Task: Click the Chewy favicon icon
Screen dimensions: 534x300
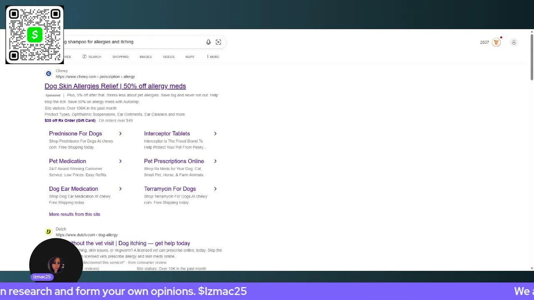Action: tap(48, 74)
